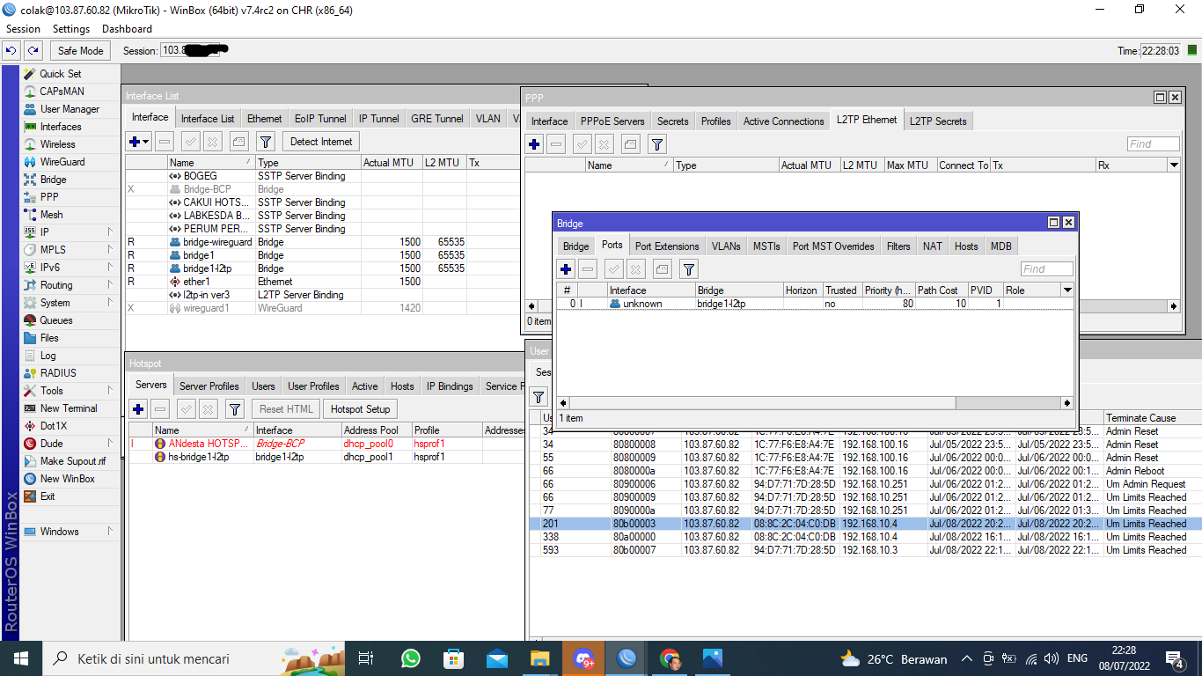Image resolution: width=1202 pixels, height=676 pixels.
Task: Click the filter icon in Bridge window
Action: point(689,269)
